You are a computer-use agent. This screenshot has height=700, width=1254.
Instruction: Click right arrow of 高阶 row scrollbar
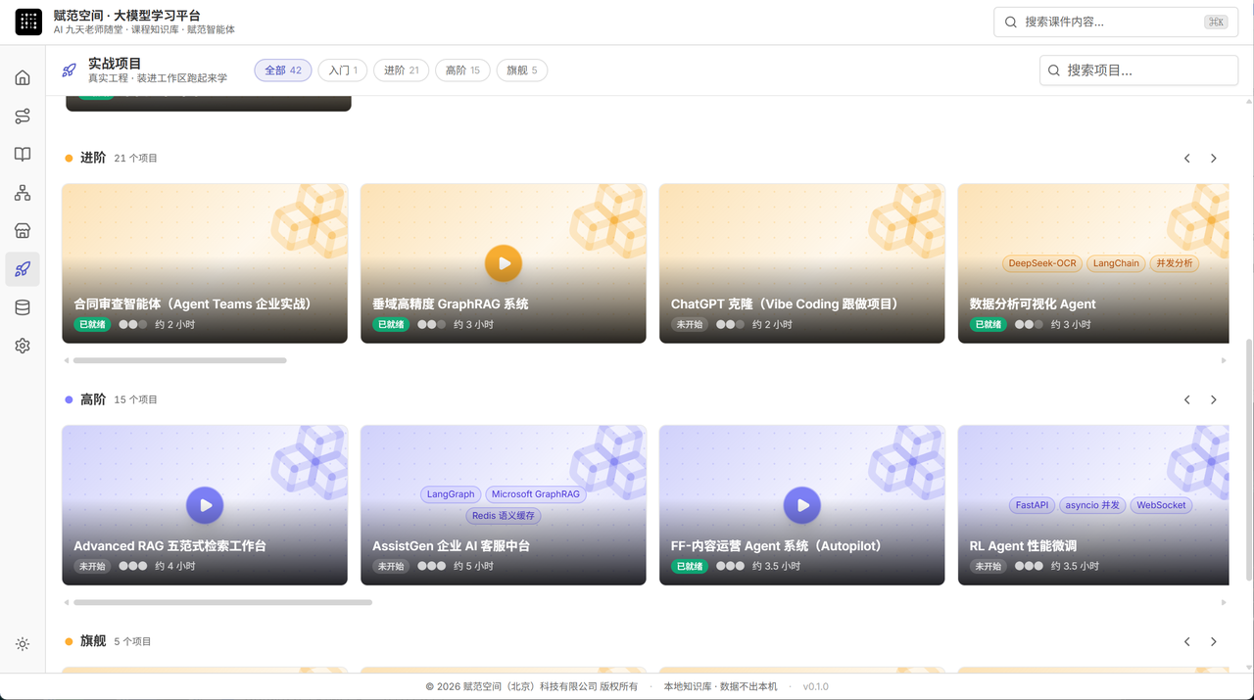(x=1224, y=602)
